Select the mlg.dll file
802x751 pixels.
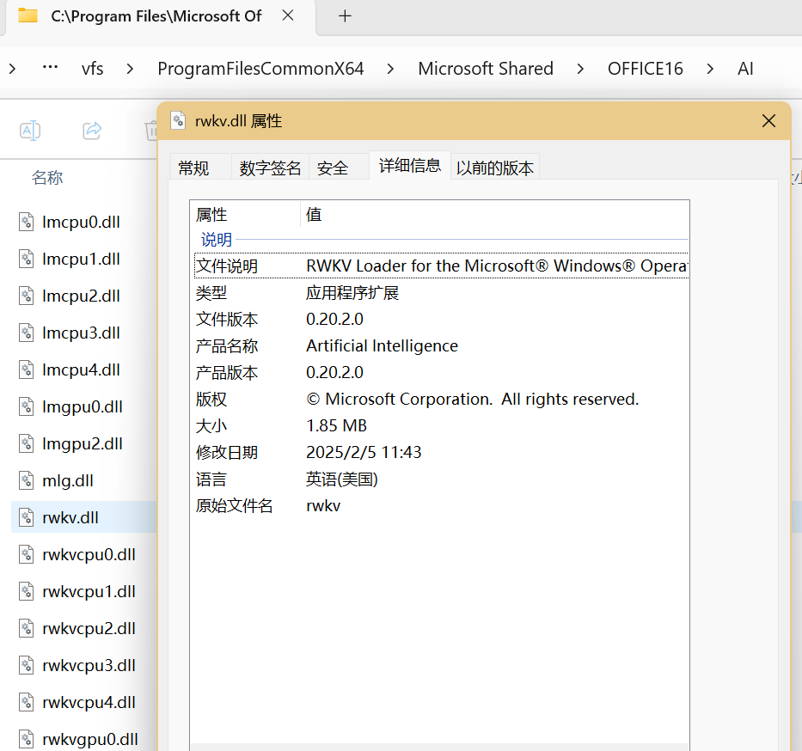[x=68, y=480]
